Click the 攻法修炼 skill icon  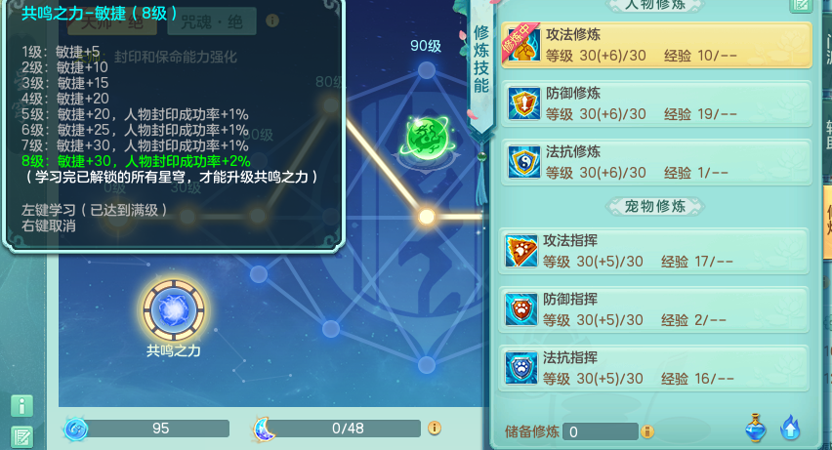tap(521, 44)
